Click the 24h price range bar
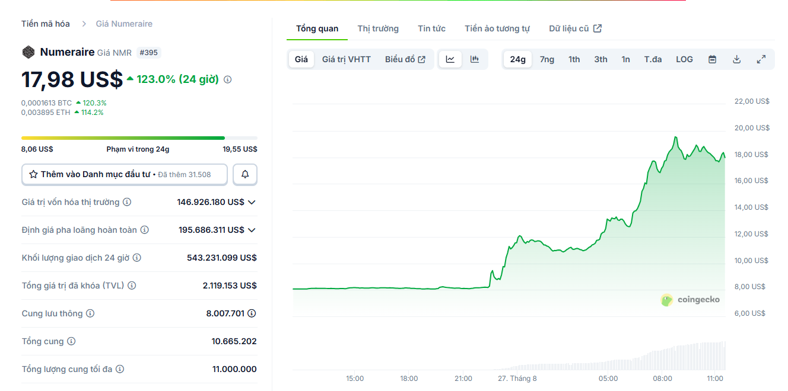This screenshot has height=391, width=788. 139,138
